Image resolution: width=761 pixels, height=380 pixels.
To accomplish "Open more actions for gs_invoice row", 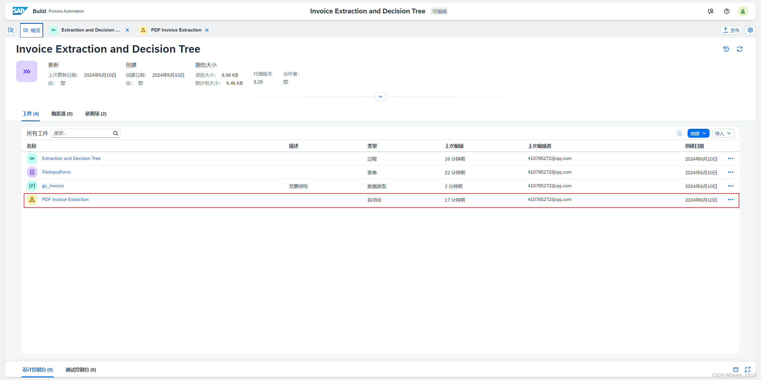I will tap(731, 186).
